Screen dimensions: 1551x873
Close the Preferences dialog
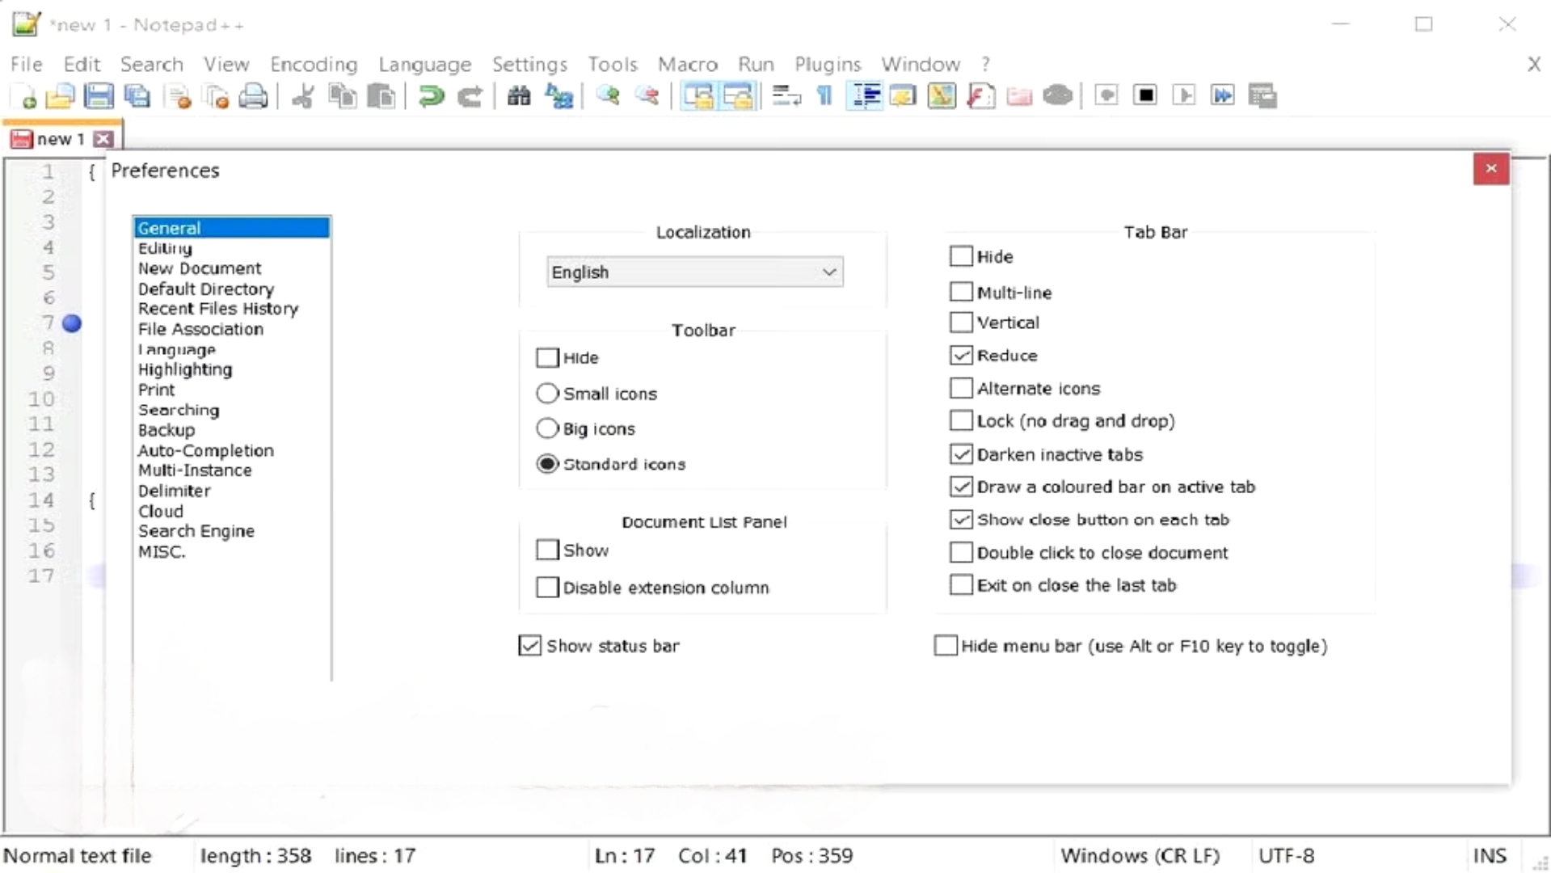tap(1490, 169)
